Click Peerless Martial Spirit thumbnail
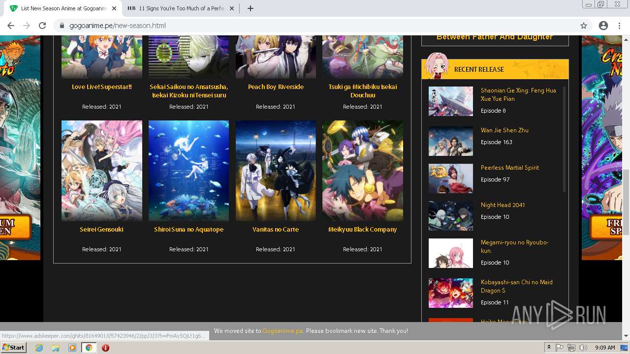630x354 pixels. click(x=451, y=178)
